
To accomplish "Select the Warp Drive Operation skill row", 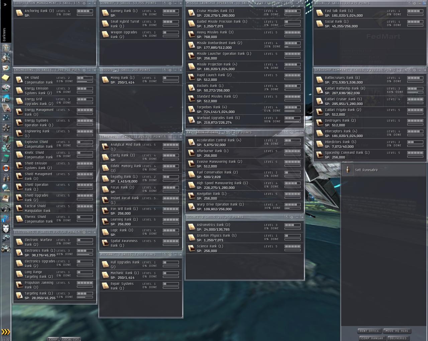I will point(244,207).
